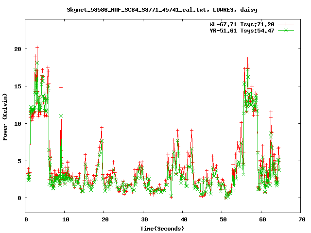
Task: Select the YR-51.61 Tsys:54.47 legend entry
Action: (x=242, y=31)
